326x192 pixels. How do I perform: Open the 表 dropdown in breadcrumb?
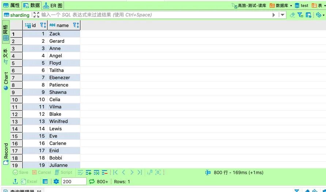[x=317, y=5]
